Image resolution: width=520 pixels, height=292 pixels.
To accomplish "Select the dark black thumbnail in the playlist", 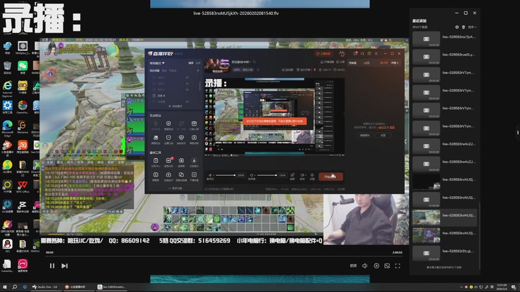I will pyautogui.click(x=426, y=182).
